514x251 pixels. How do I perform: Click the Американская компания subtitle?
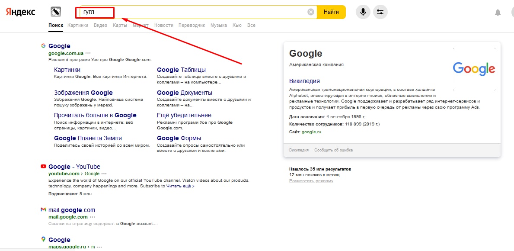pos(316,64)
